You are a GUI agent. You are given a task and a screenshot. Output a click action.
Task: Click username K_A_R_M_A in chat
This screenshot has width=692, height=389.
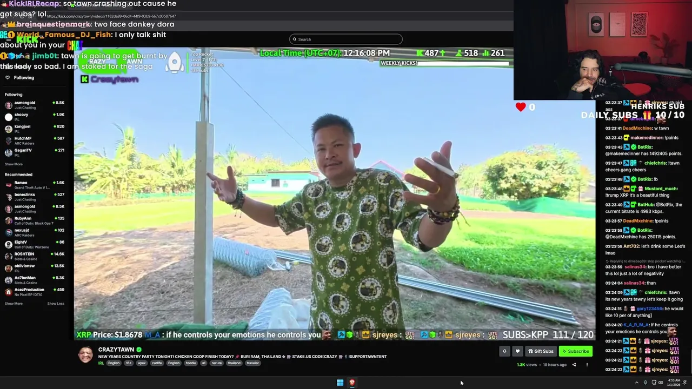[x=636, y=325]
